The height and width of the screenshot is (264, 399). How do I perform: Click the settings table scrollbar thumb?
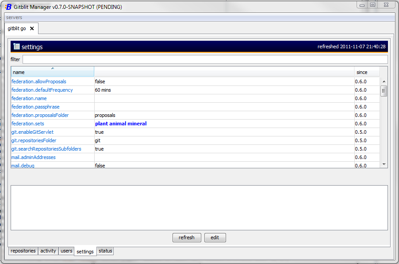coord(384,91)
